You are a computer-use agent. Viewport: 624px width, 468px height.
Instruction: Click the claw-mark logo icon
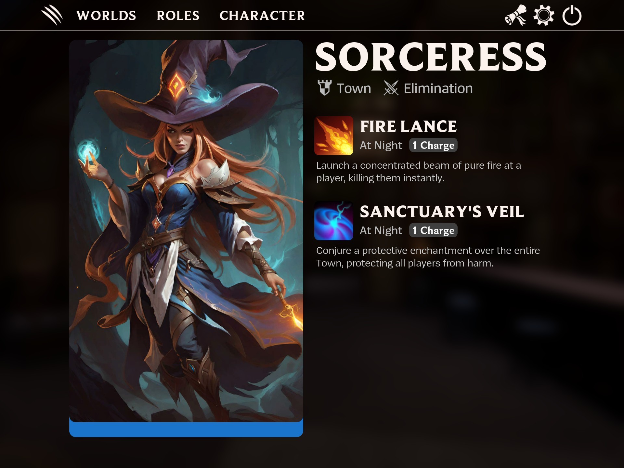point(52,15)
